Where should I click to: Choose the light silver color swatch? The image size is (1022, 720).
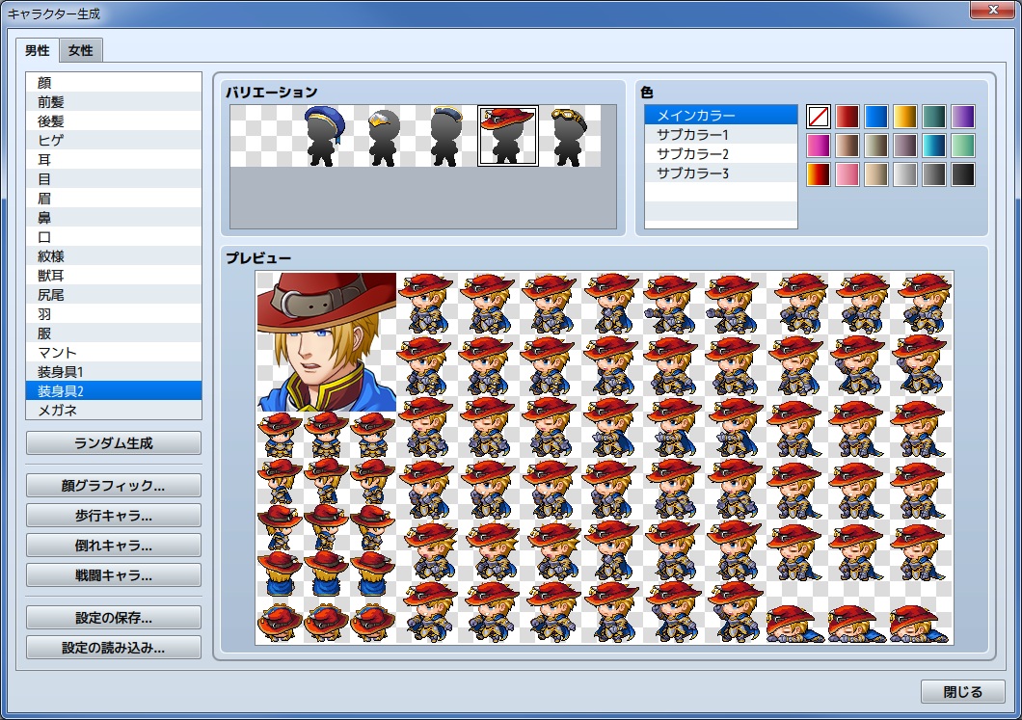point(904,174)
